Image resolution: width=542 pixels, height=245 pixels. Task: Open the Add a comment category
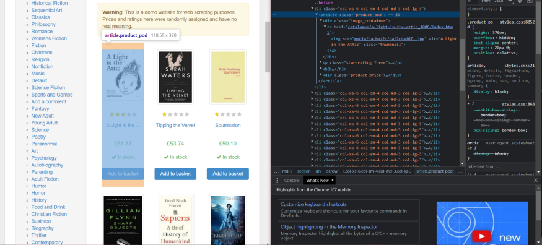[49, 102]
